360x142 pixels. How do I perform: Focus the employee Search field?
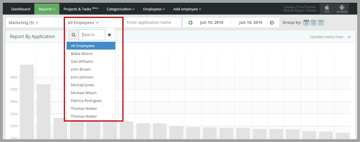click(x=92, y=35)
